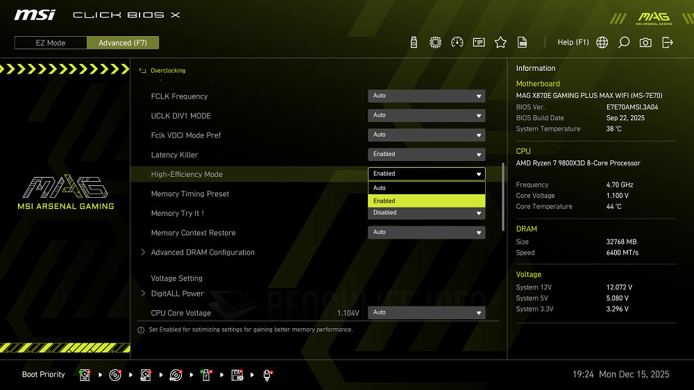This screenshot has width=694, height=390.
Task: Click the magnifier search icon
Action: tap(624, 42)
